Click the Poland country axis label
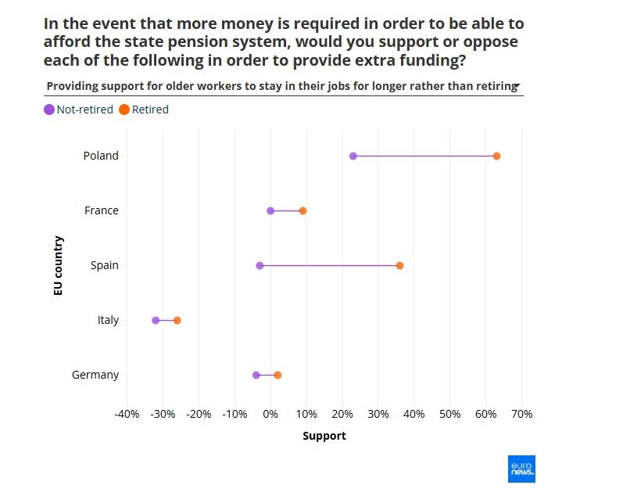The height and width of the screenshot is (496, 630). point(101,156)
